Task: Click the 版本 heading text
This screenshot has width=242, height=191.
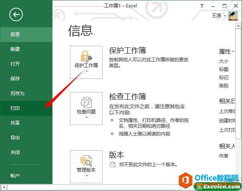Action: (x=117, y=155)
